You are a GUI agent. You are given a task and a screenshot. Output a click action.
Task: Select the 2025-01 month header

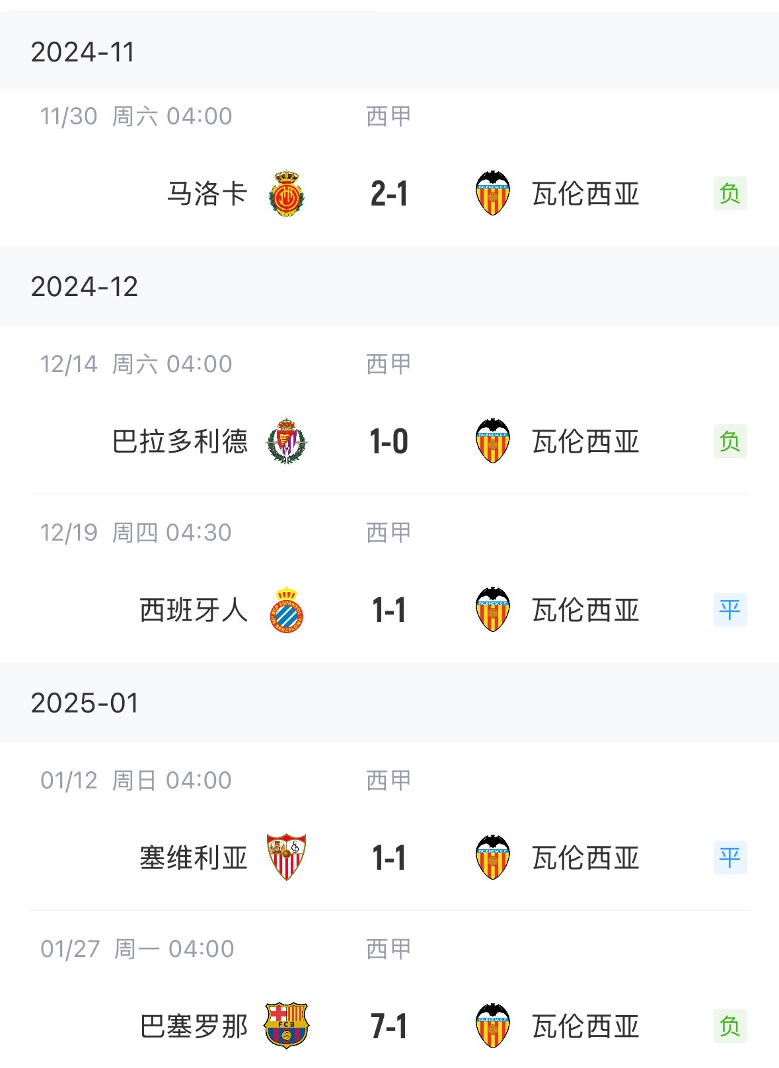tap(389, 703)
